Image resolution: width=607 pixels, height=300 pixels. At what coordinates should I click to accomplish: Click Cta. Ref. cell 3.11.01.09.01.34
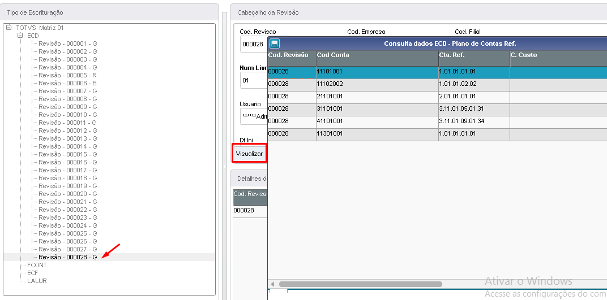pyautogui.click(x=475, y=122)
